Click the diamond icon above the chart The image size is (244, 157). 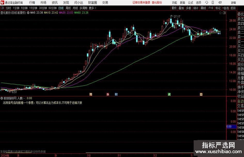coord(220,13)
